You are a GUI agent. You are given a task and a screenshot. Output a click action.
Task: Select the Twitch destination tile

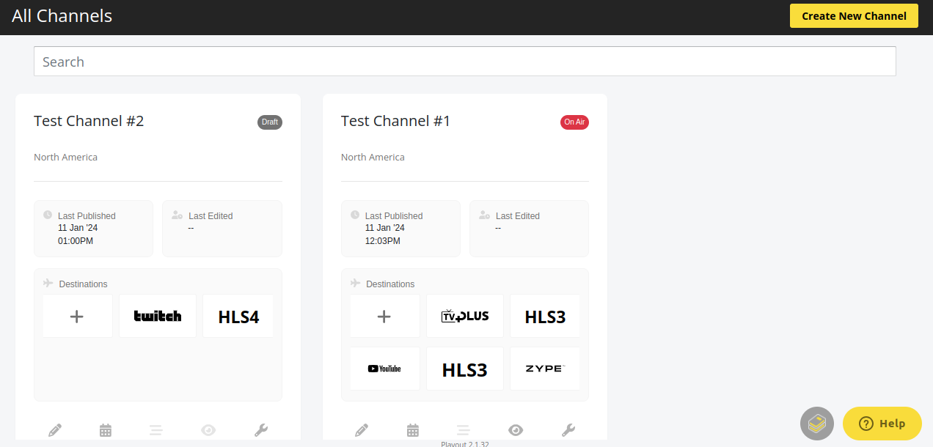point(158,317)
